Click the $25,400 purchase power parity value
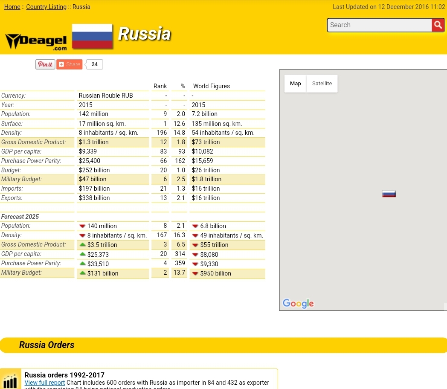This screenshot has height=389, width=447. coord(90,161)
